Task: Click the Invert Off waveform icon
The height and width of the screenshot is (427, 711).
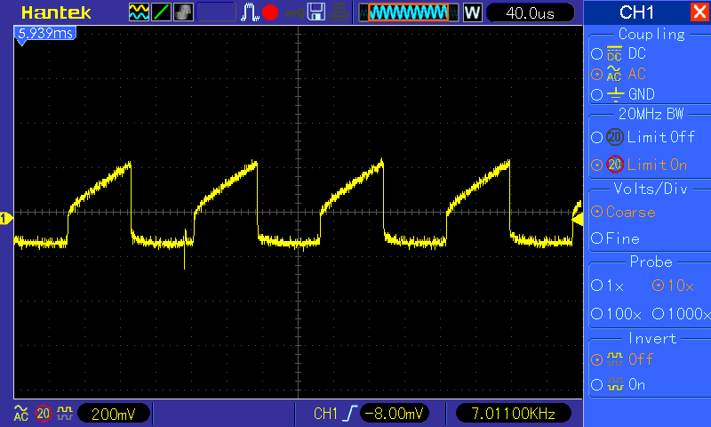Action: click(615, 359)
